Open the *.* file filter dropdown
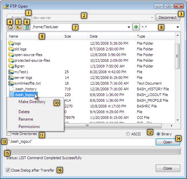Screen dimensions: 187x179 click(x=178, y=27)
